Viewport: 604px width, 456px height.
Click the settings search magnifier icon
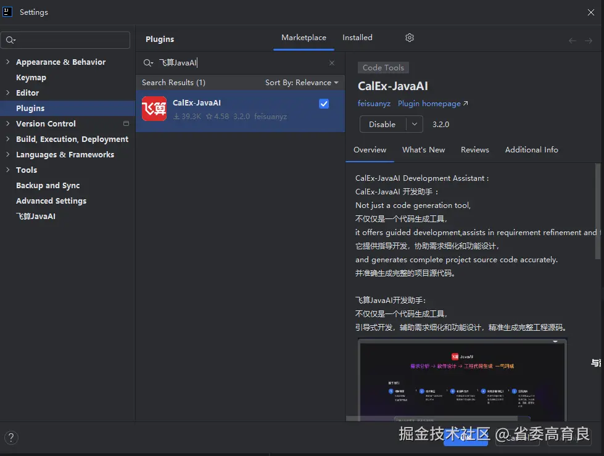[x=10, y=40]
